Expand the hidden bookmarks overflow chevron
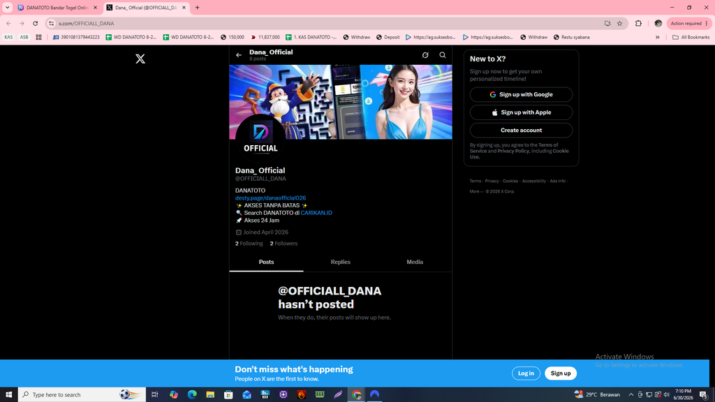Viewport: 715px width, 402px height. pos(658,38)
